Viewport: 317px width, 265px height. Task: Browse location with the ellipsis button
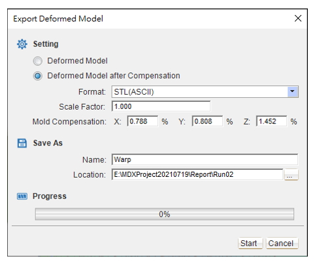tap(291, 175)
